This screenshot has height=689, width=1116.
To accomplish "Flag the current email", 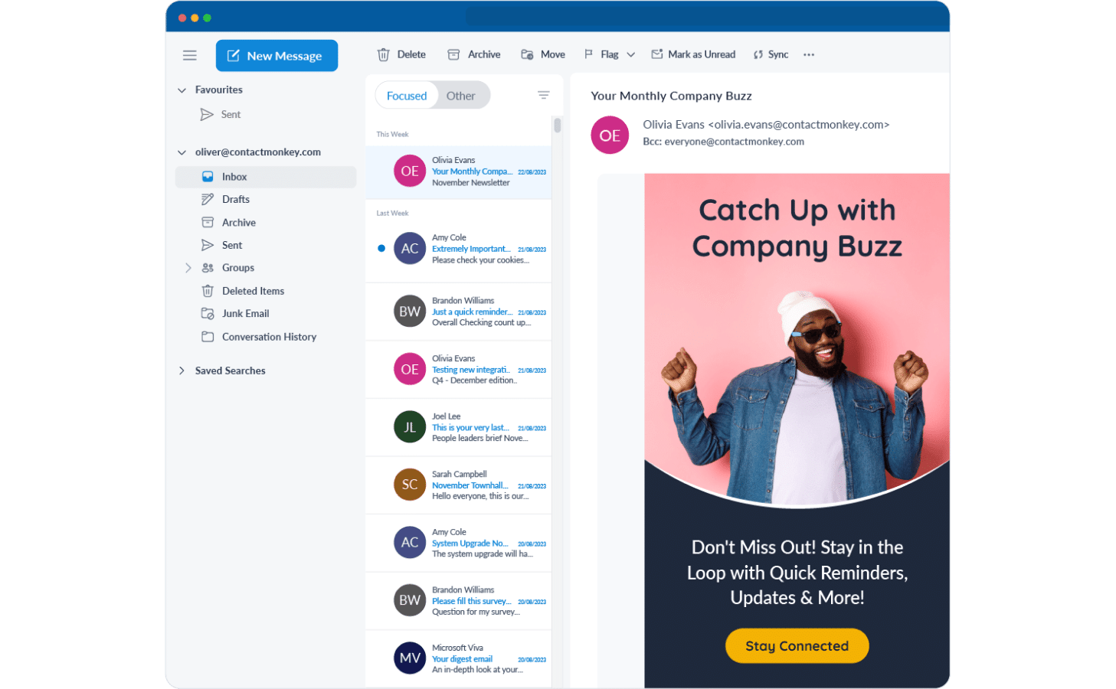I will [603, 54].
